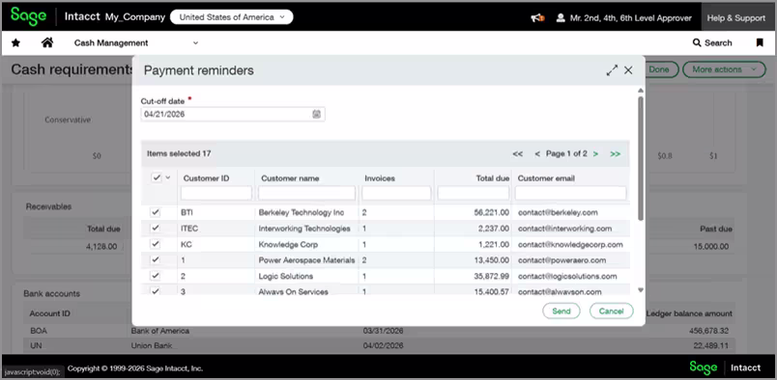The width and height of the screenshot is (777, 380).
Task: Go to the previous page arrow
Action: [537, 154]
